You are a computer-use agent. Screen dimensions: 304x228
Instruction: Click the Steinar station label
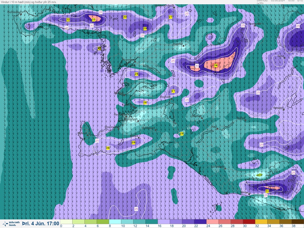point(244,192)
